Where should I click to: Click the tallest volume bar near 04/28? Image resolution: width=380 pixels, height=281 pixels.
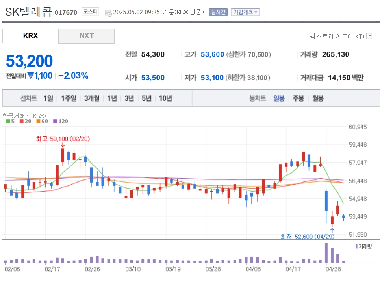click(326, 253)
